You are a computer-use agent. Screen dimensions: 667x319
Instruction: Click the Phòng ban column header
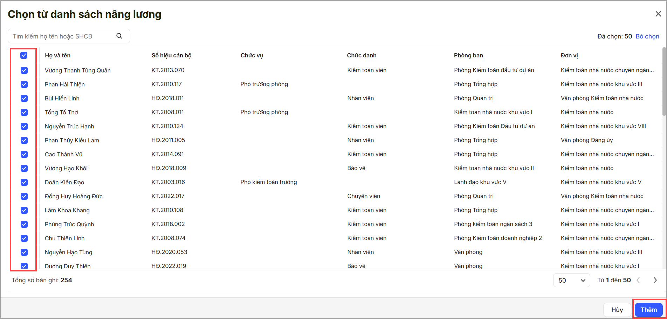point(468,55)
